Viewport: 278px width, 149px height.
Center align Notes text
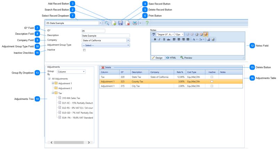tap(179, 40)
